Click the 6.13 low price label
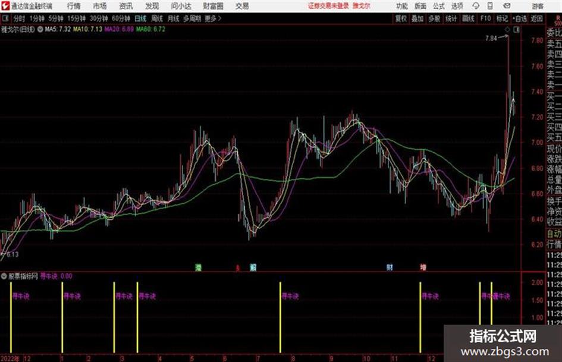The width and height of the screenshot is (562, 362). coord(12,254)
